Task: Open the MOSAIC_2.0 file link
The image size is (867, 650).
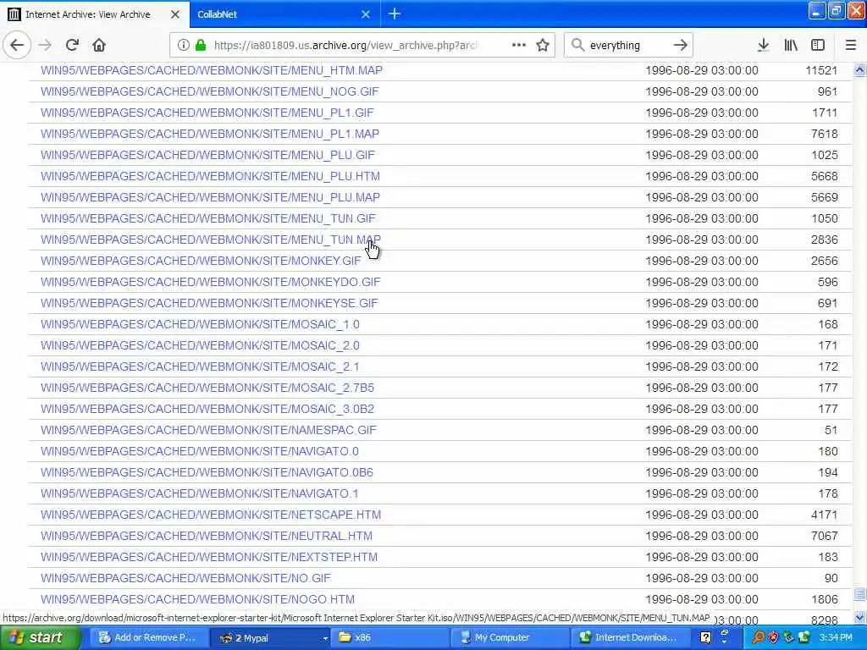Action: 200,345
